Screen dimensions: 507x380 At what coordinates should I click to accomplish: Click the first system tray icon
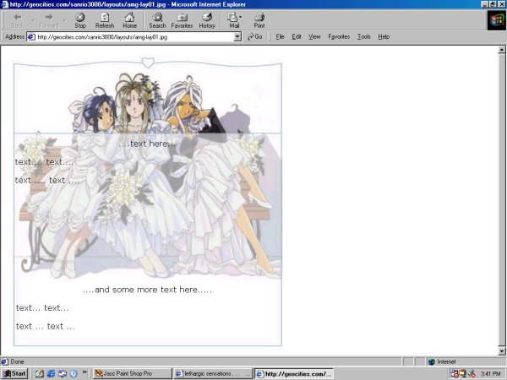455,374
